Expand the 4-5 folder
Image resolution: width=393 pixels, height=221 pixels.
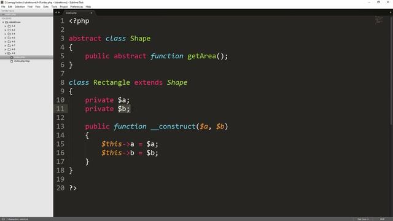6,38
